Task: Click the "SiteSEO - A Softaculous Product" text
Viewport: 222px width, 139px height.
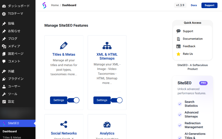Action: point(192,67)
